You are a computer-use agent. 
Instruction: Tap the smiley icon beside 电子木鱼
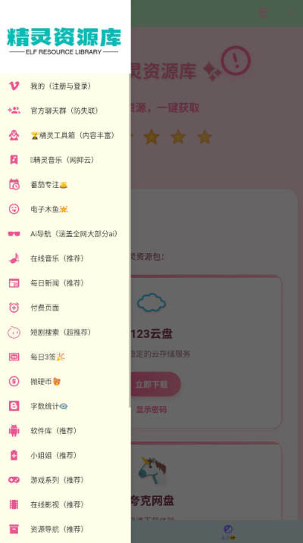tap(14, 209)
